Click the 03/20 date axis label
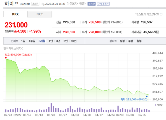The width and height of the screenshot is (166, 120). point(51,115)
